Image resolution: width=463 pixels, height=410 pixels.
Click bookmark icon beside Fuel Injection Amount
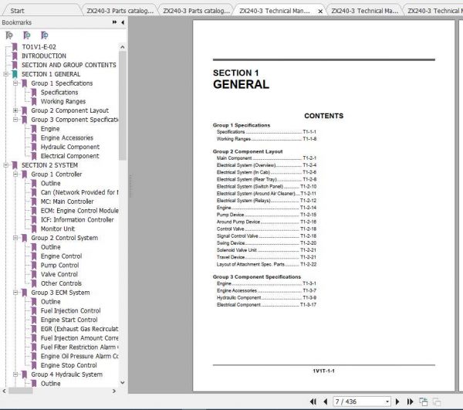34,338
